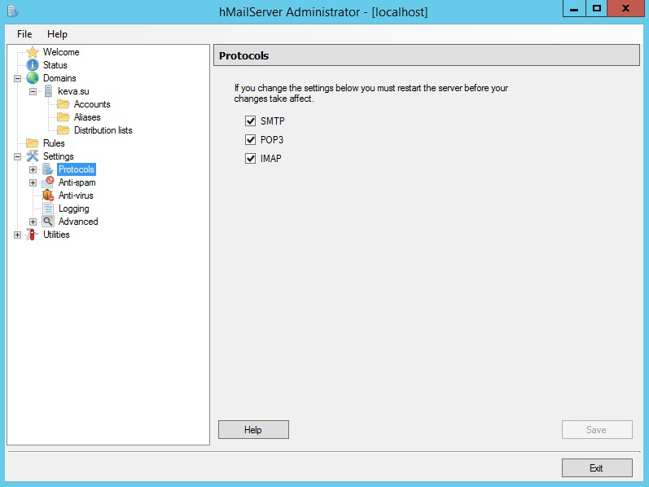Screen dimensions: 649x487
Task: Expand the Utilities tree node
Action: (x=17, y=235)
